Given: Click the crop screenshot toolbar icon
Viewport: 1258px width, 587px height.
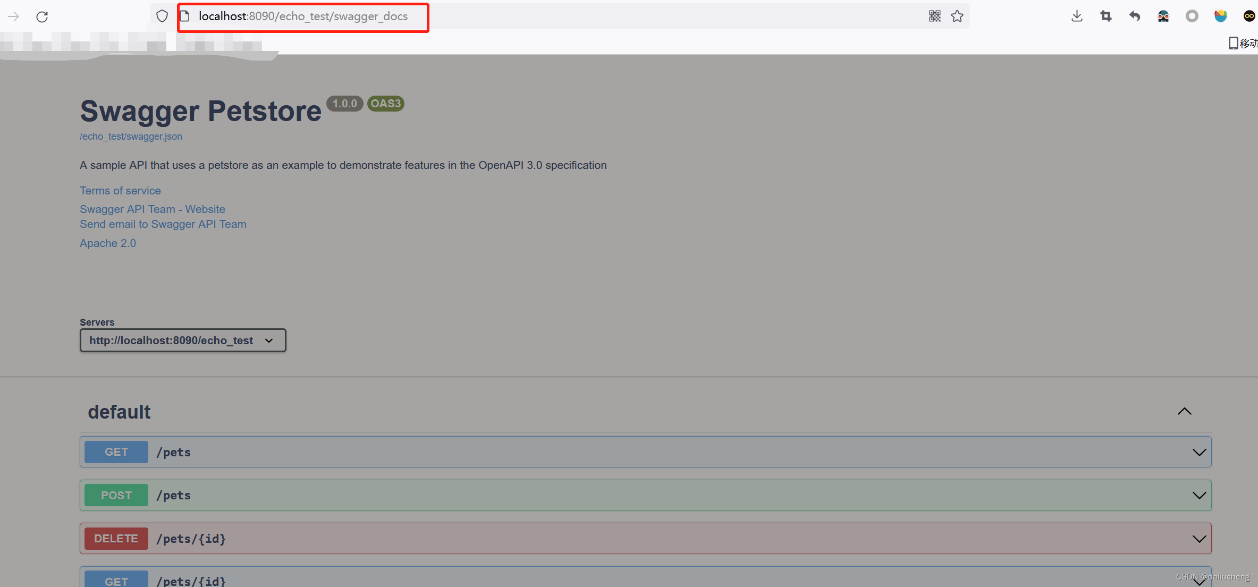Looking at the screenshot, I should [1106, 16].
